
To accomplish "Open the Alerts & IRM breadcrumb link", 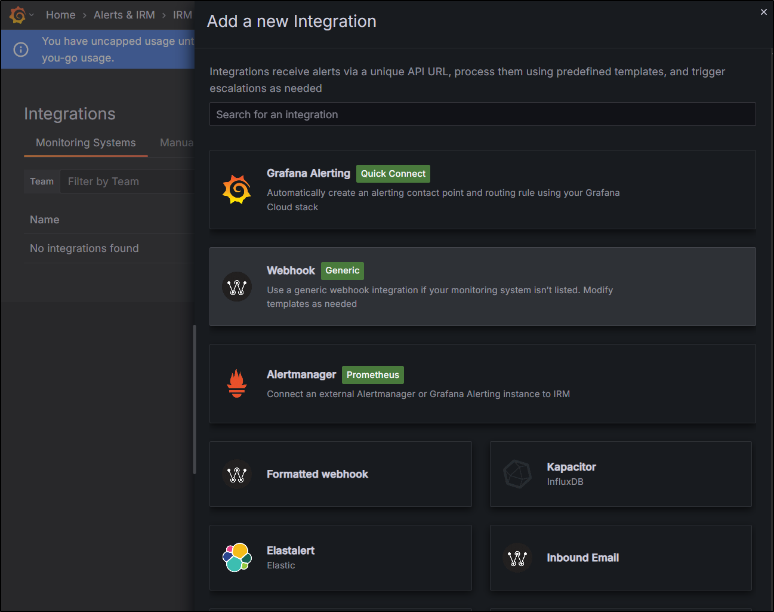I will point(124,15).
